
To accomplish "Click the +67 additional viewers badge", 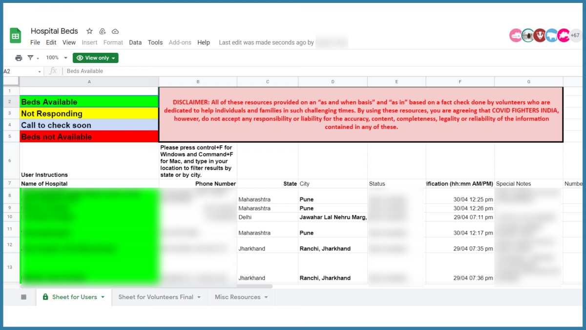I will point(575,35).
